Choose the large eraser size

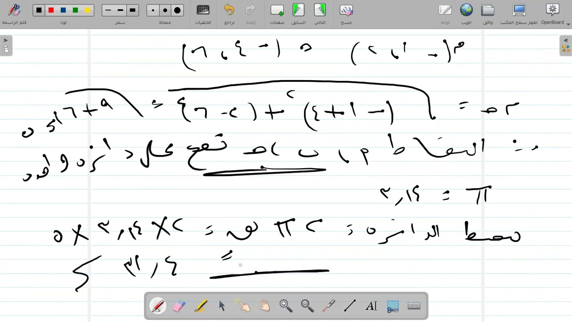(x=177, y=10)
